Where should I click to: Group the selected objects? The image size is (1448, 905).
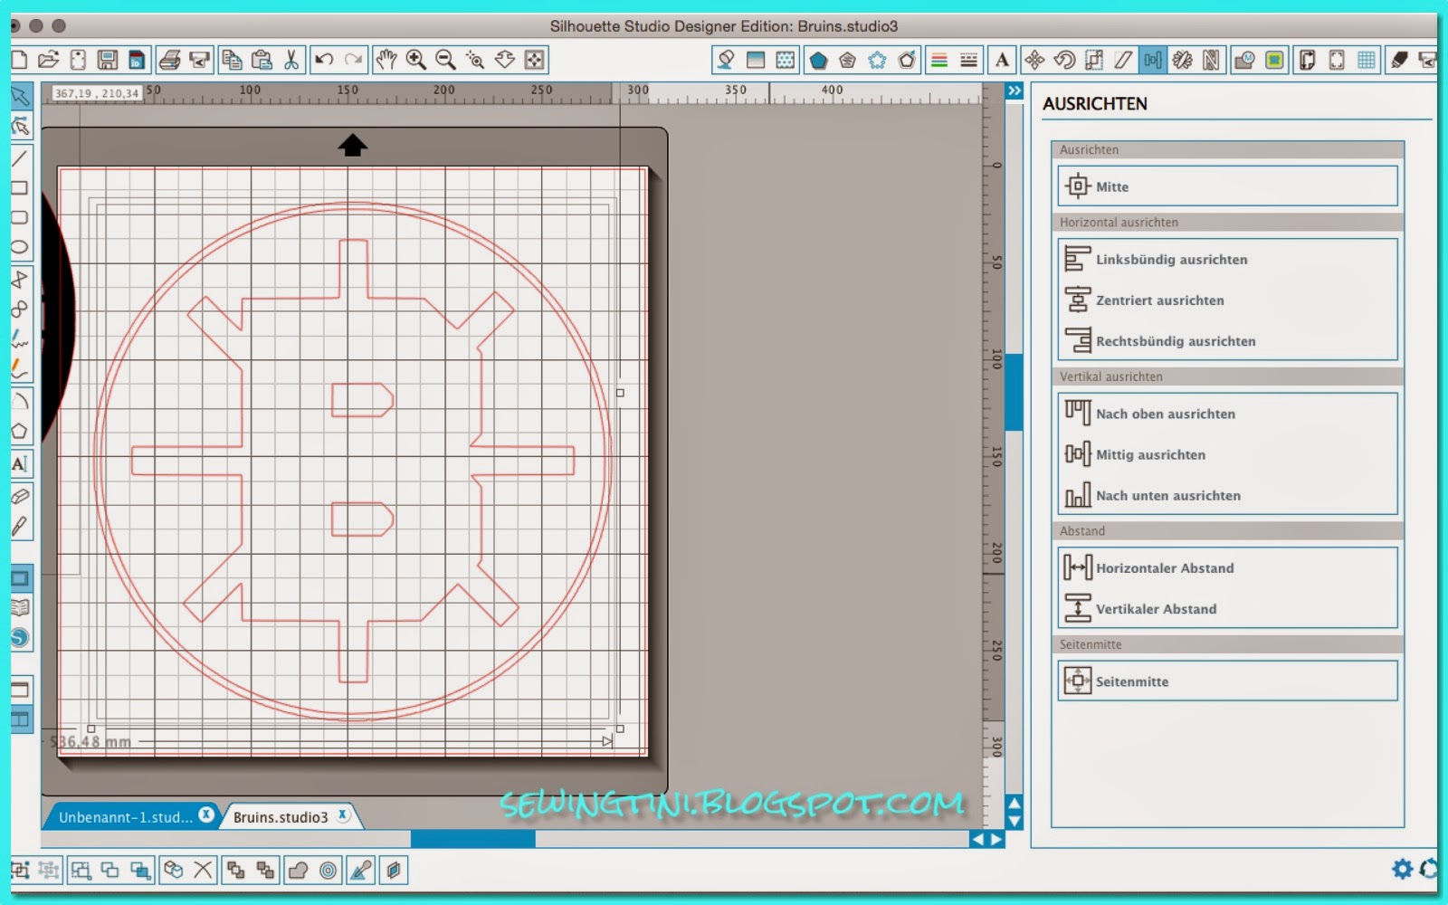tap(20, 871)
